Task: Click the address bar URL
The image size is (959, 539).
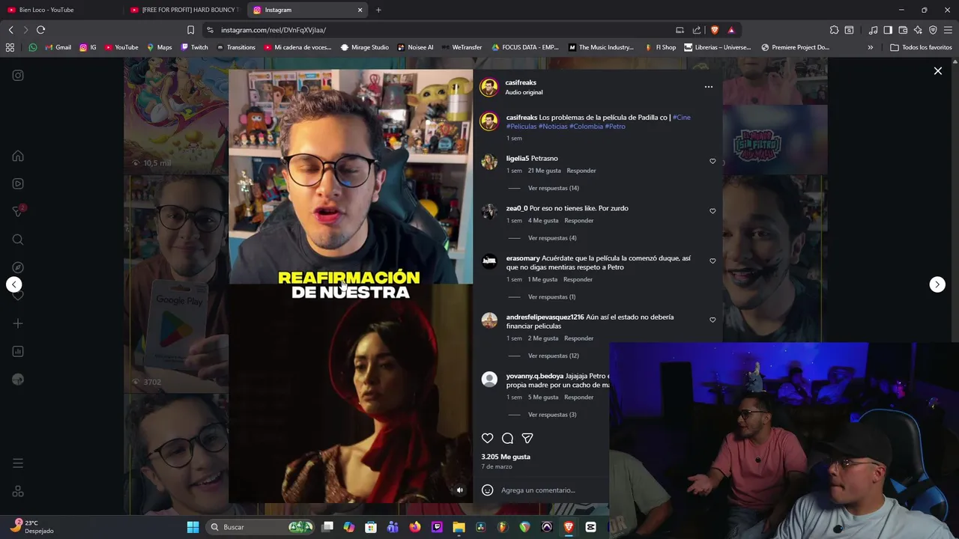Action: coord(273,30)
